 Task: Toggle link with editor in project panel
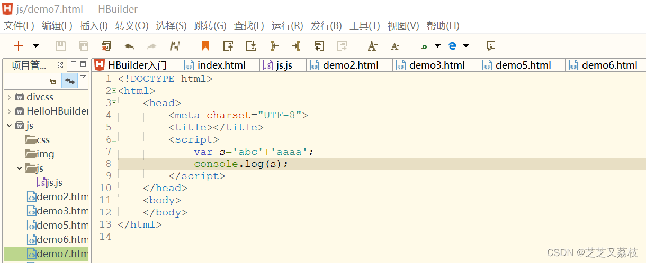(x=69, y=81)
